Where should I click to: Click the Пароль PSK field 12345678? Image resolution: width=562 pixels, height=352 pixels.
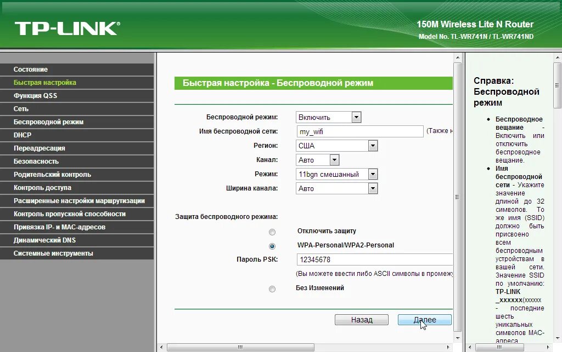click(374, 259)
